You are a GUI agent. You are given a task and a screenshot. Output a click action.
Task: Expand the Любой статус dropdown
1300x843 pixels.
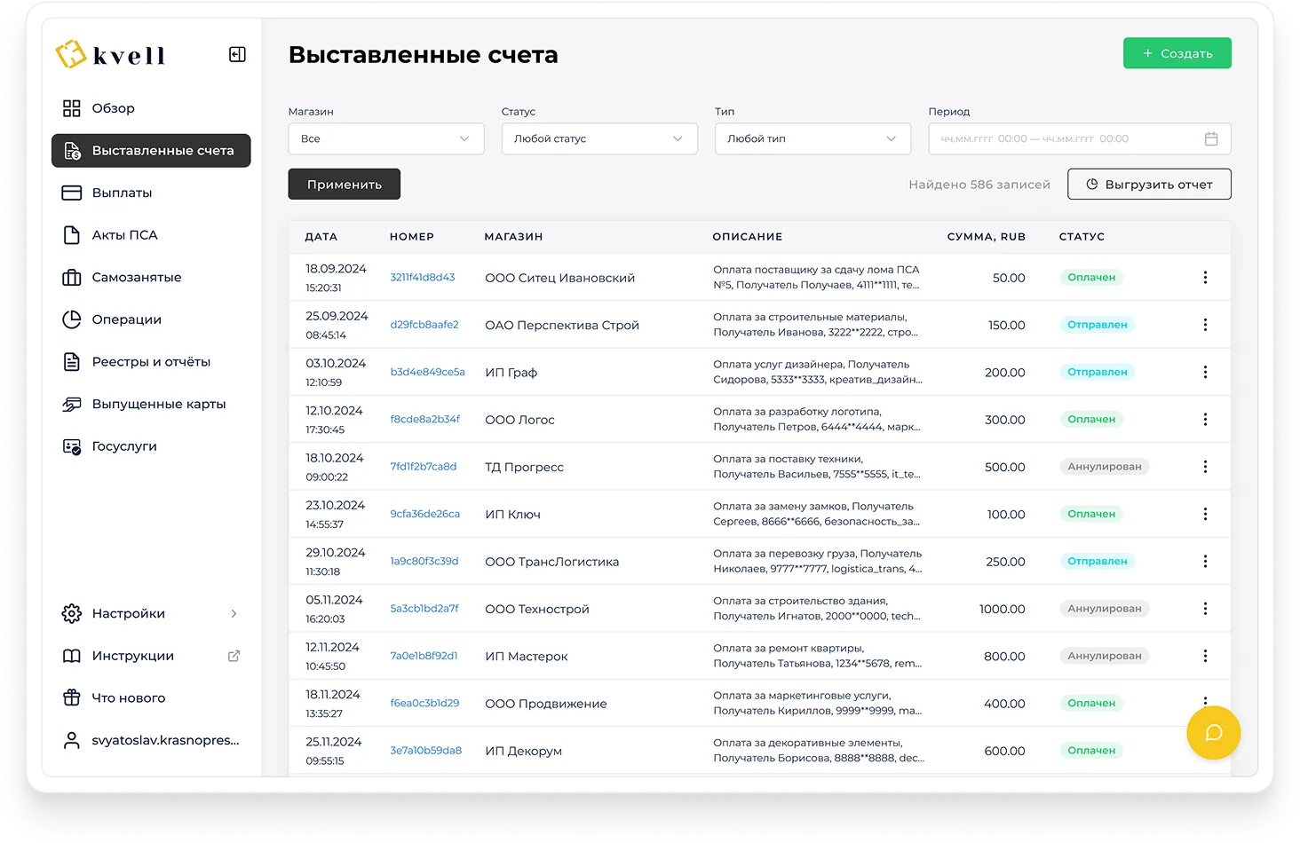(599, 139)
